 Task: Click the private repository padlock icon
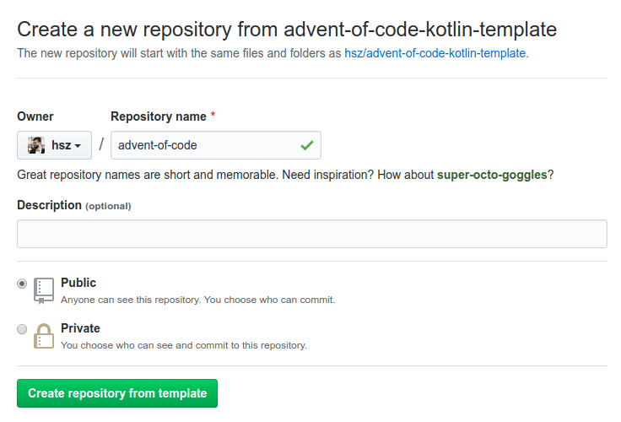coord(44,336)
